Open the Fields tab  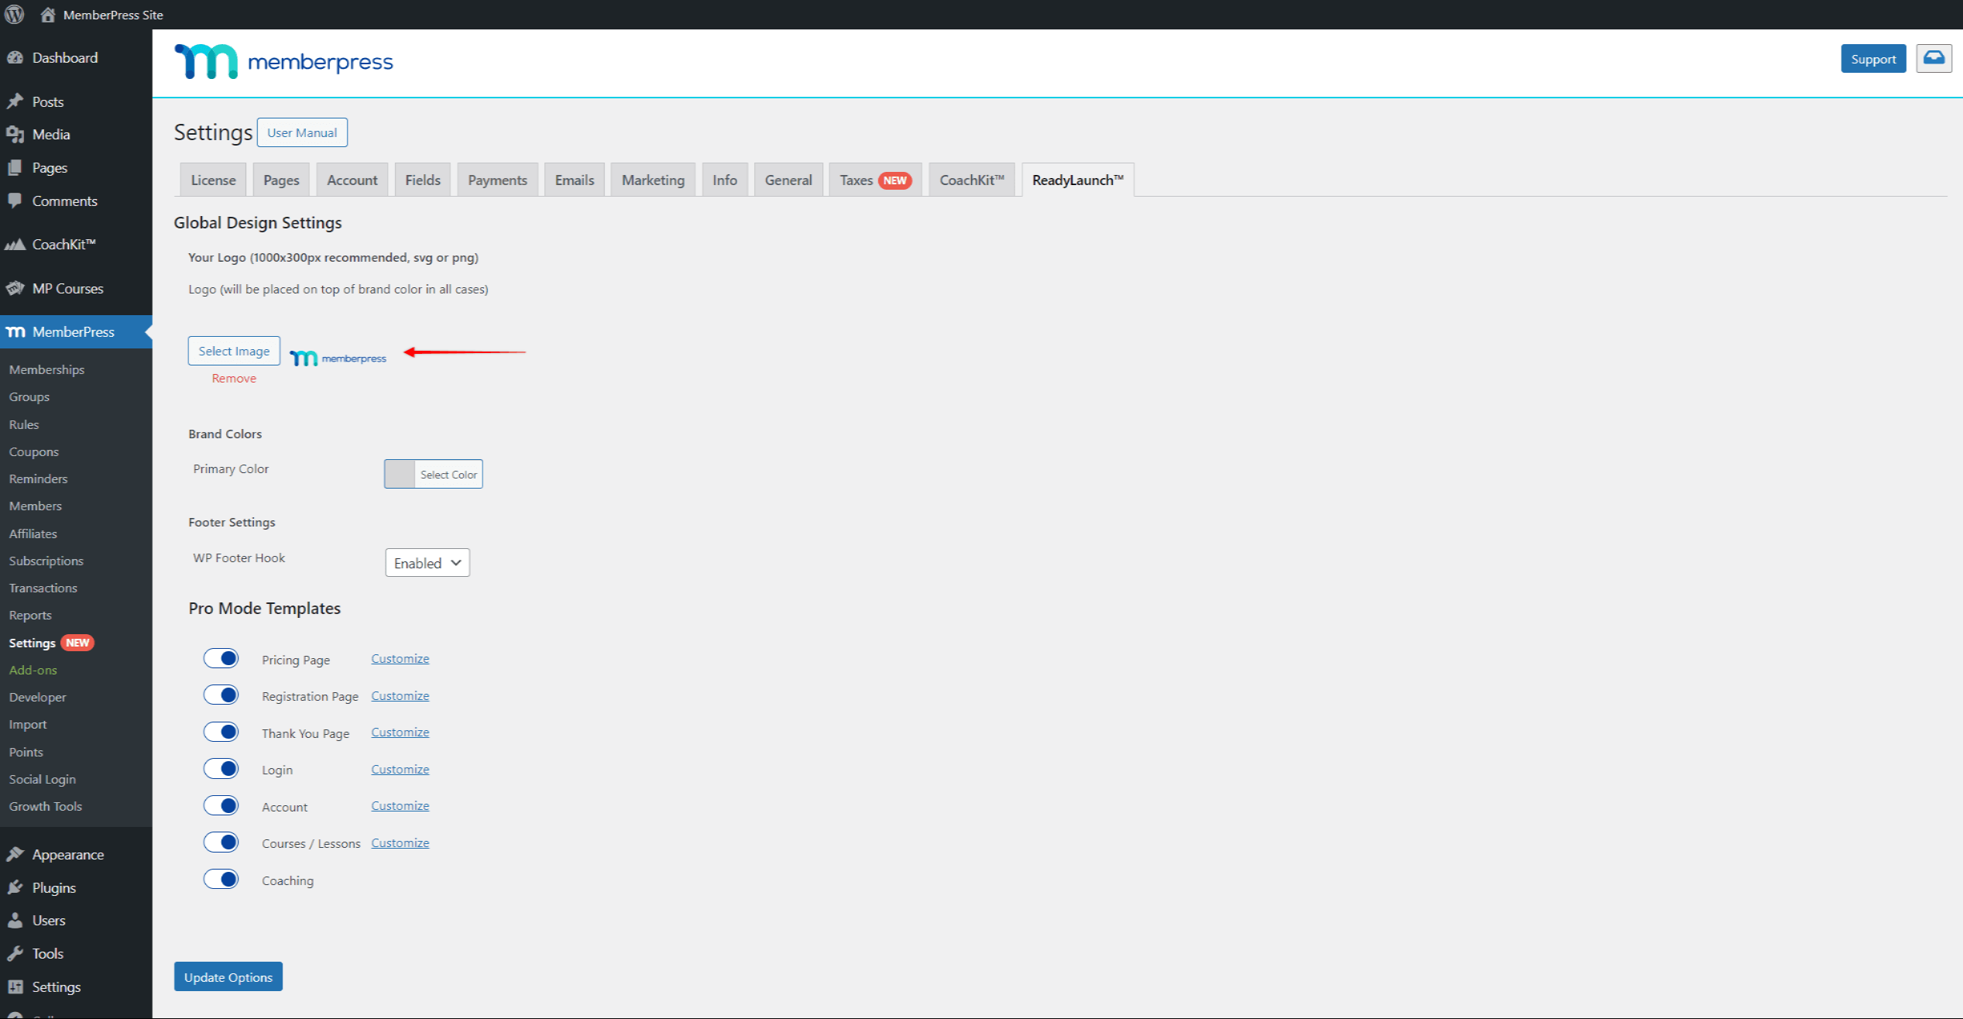(x=423, y=180)
